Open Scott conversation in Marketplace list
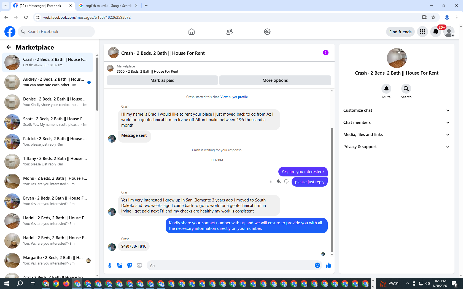 click(x=48, y=122)
